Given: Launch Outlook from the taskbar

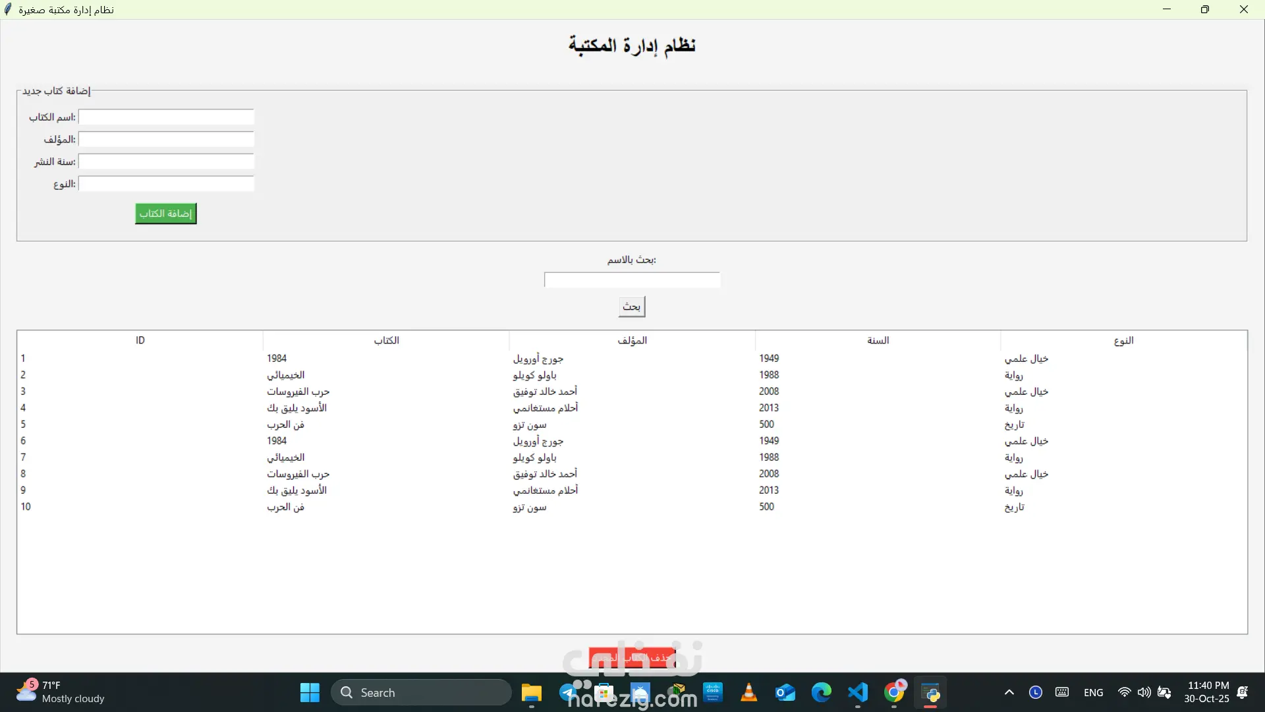Looking at the screenshot, I should point(785,693).
